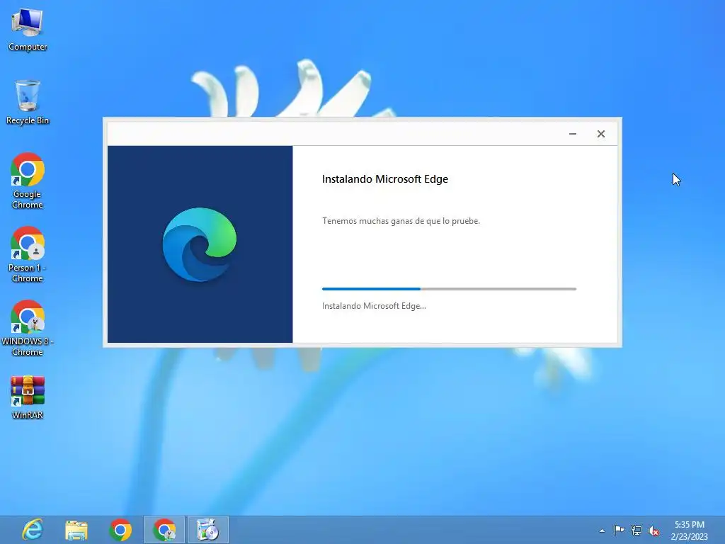Close the Edge installer window

(600, 134)
